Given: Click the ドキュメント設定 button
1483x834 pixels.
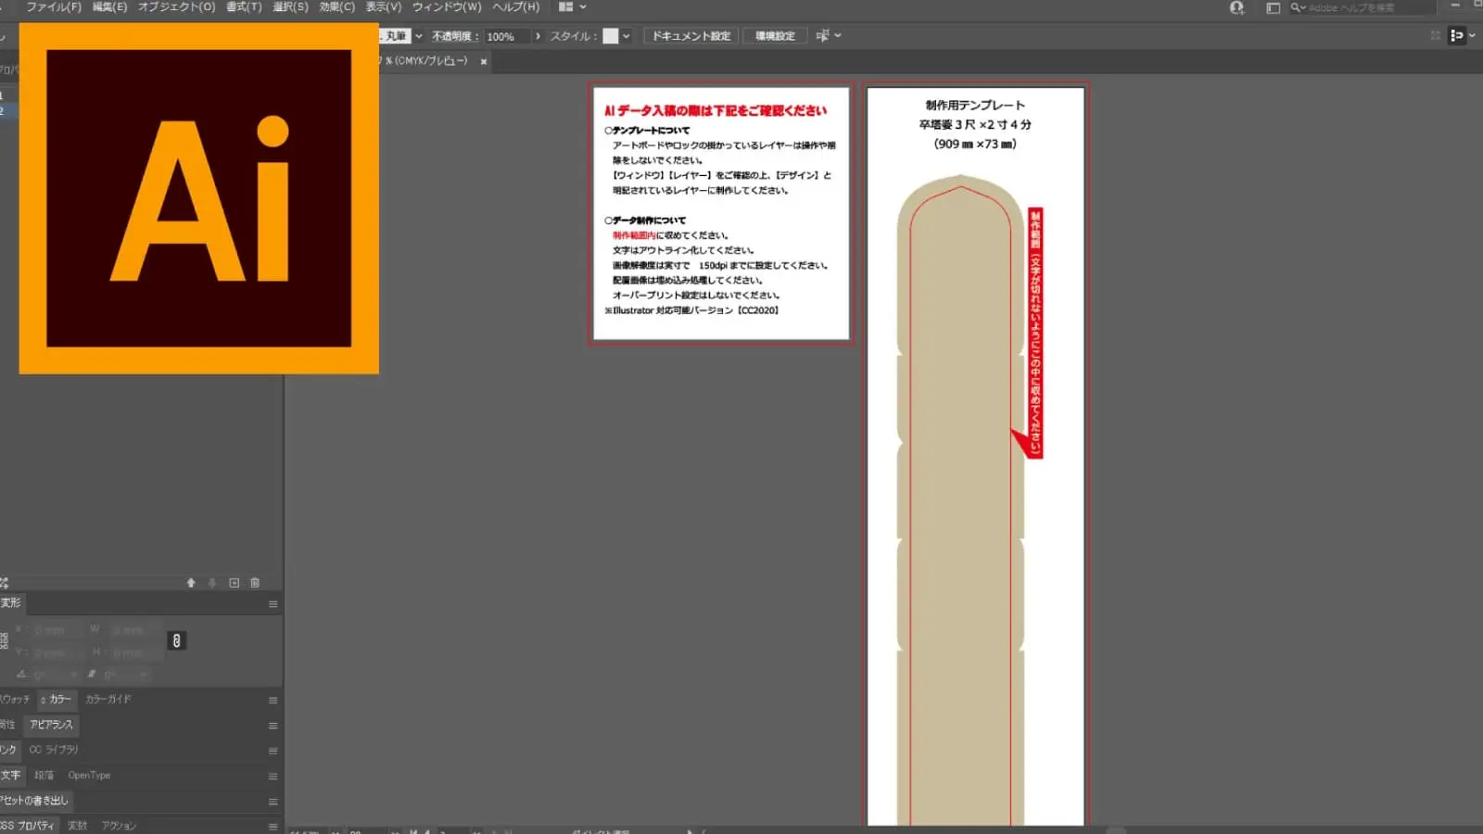Looking at the screenshot, I should 691,36.
